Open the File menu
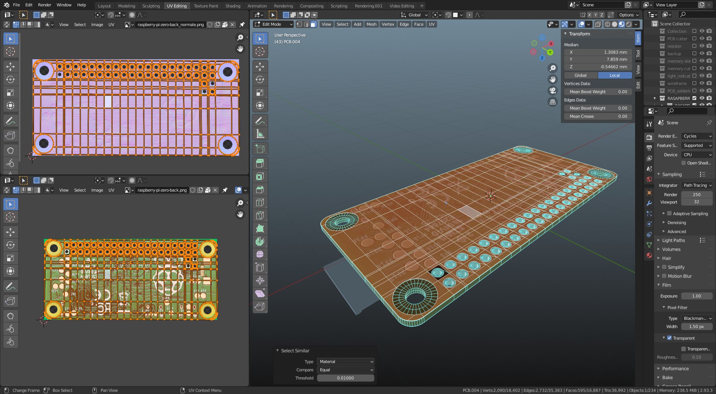The width and height of the screenshot is (716, 394). [x=16, y=5]
